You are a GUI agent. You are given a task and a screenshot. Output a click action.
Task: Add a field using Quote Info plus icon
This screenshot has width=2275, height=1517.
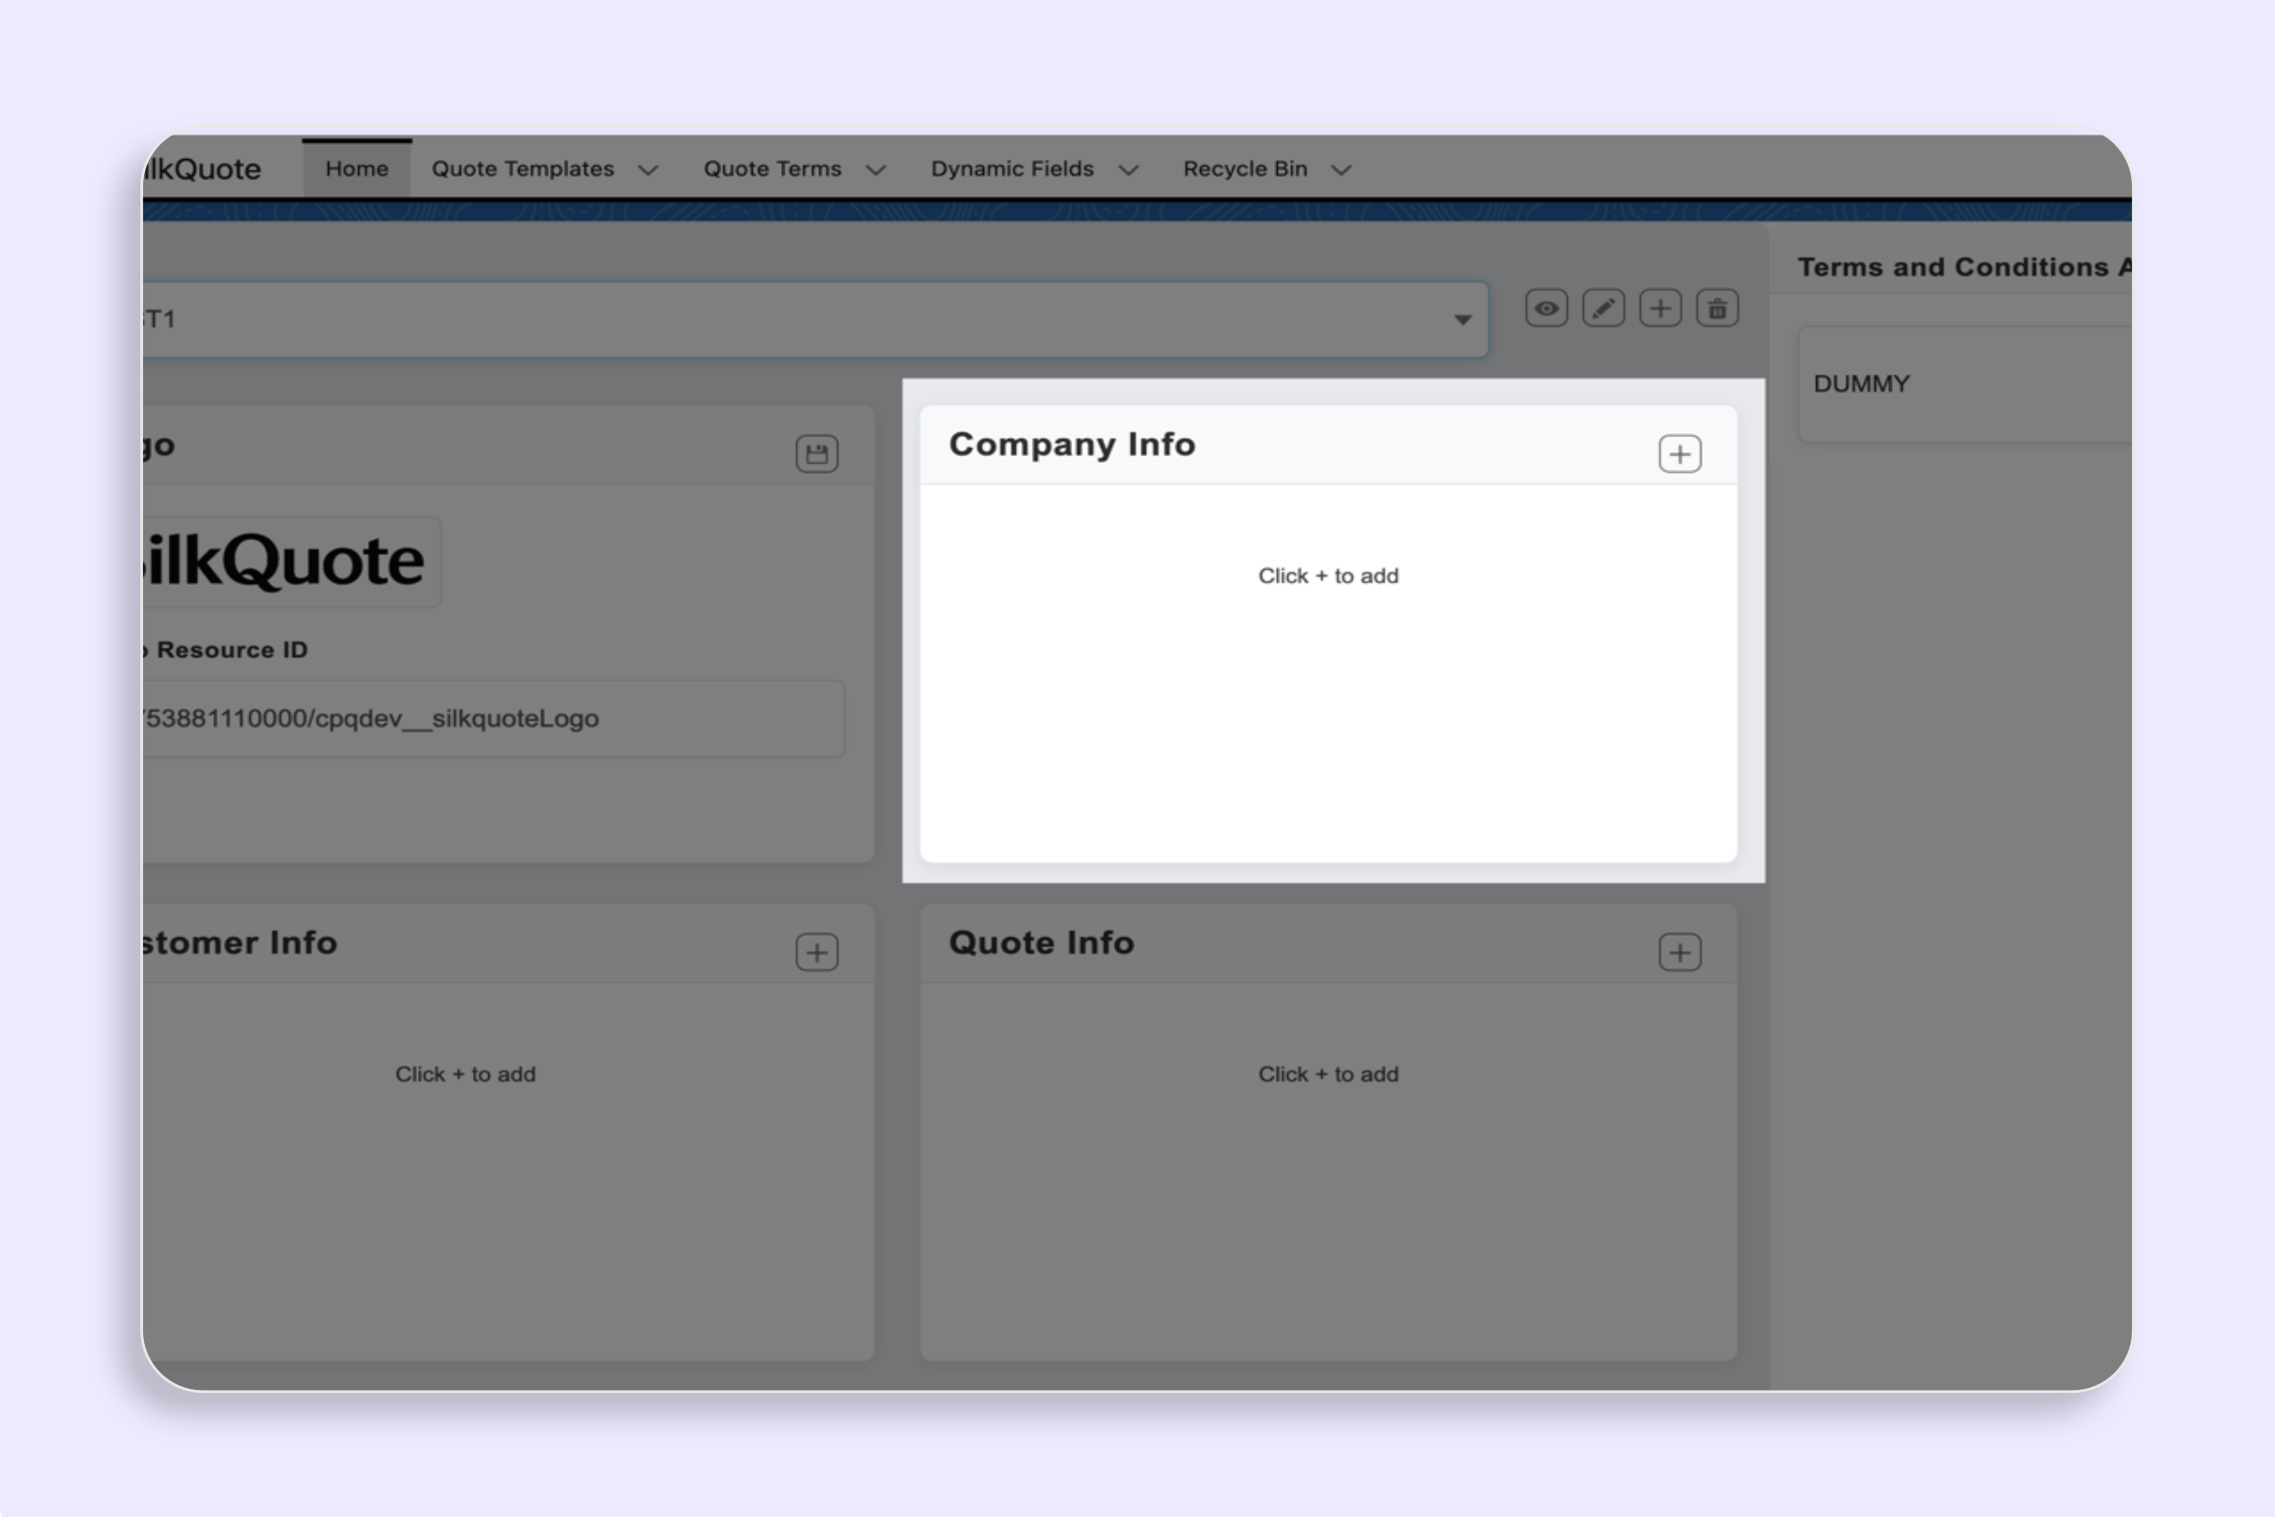1680,952
